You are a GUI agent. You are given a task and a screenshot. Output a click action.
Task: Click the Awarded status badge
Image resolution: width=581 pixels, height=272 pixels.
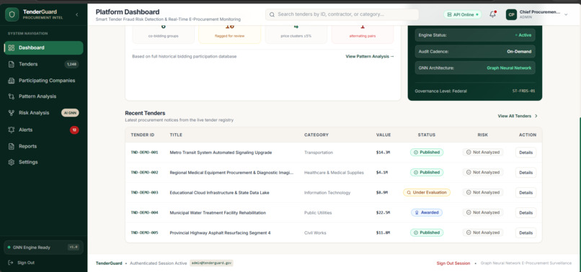point(427,212)
